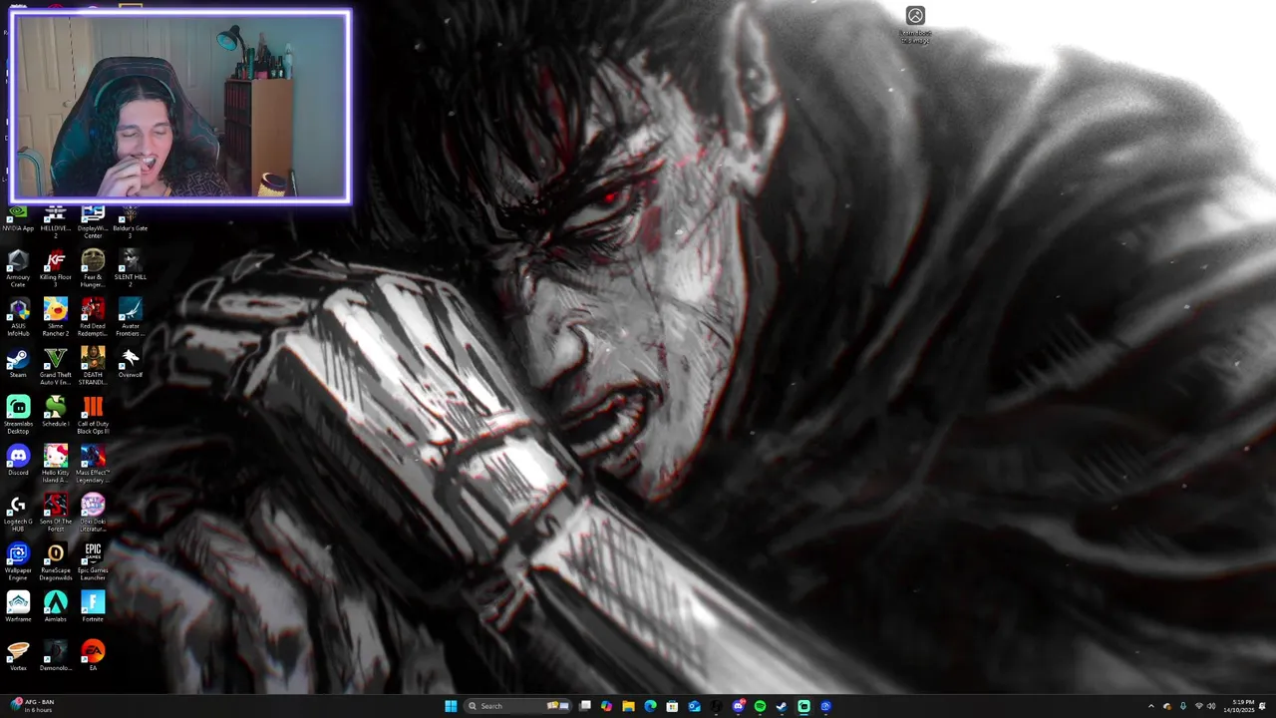Open Wallpaper Engine desktop shortcut
The width and height of the screenshot is (1276, 718).
pos(18,562)
